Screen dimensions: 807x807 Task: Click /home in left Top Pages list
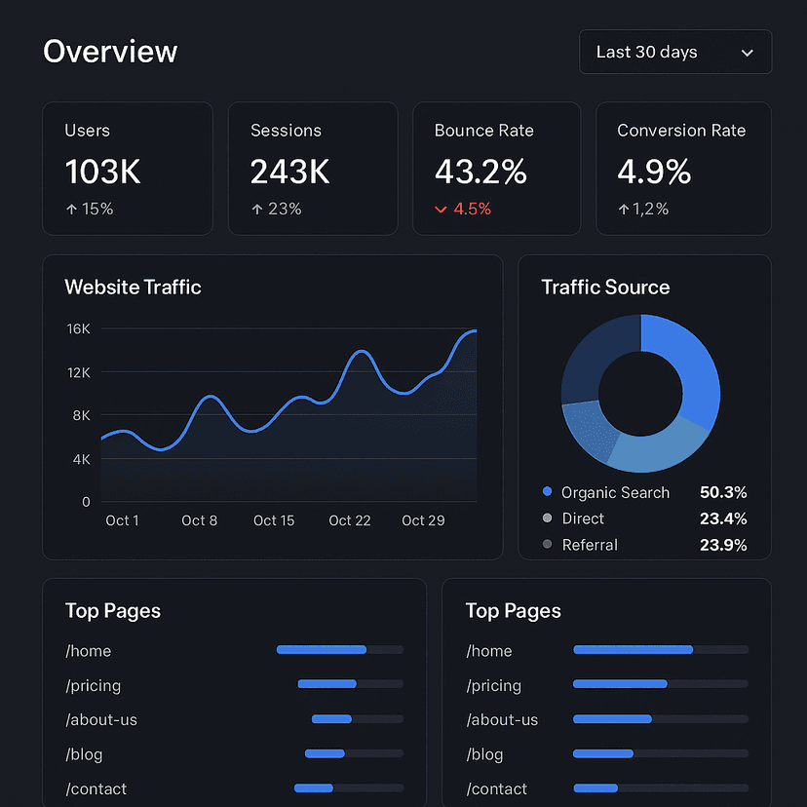point(88,651)
